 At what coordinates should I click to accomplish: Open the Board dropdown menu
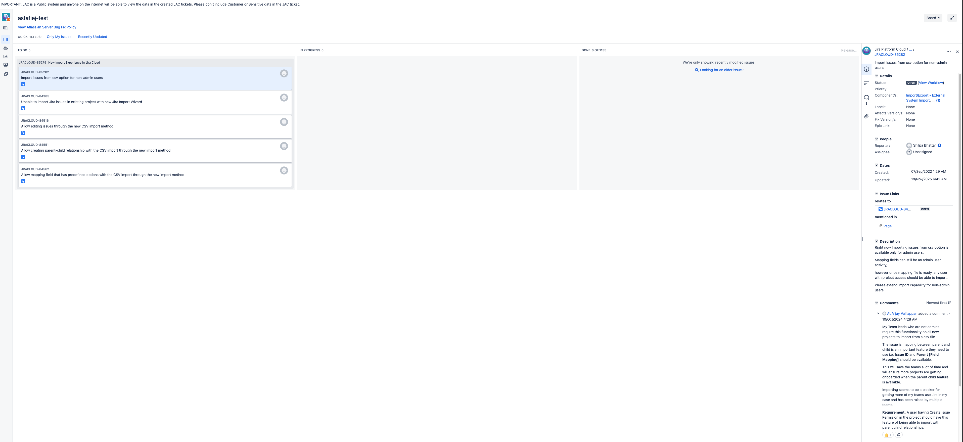[x=933, y=18]
